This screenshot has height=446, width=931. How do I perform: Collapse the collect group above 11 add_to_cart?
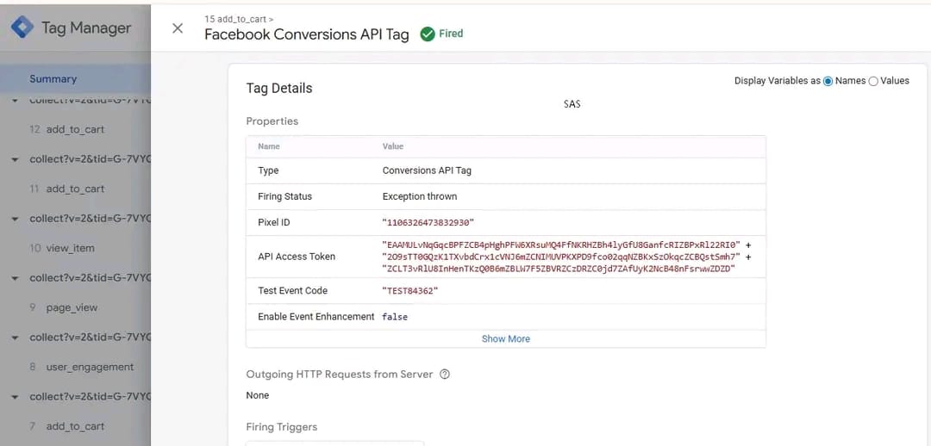click(15, 159)
